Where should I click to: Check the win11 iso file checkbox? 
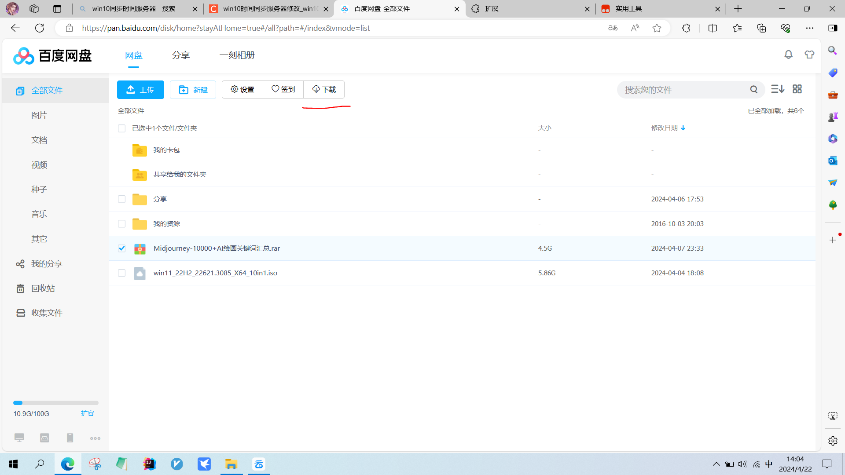(122, 273)
